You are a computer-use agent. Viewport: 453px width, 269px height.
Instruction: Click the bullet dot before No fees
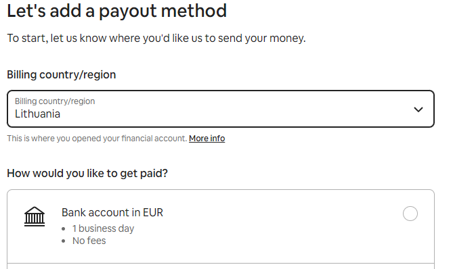coord(64,241)
